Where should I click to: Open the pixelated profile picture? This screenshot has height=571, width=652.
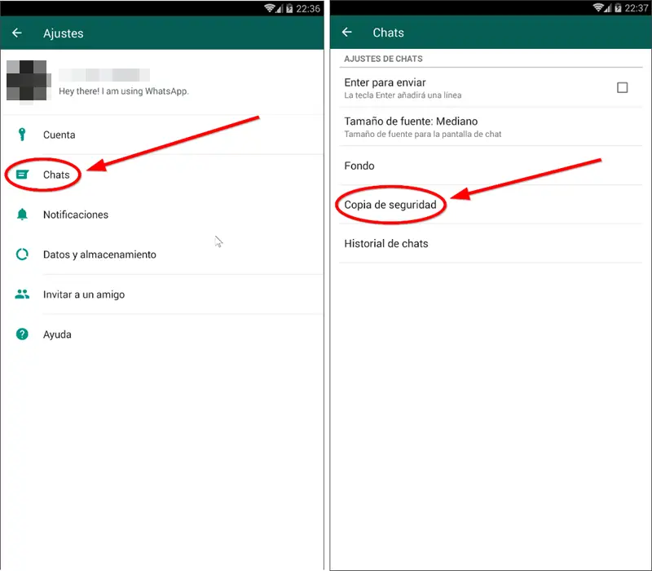point(29,81)
